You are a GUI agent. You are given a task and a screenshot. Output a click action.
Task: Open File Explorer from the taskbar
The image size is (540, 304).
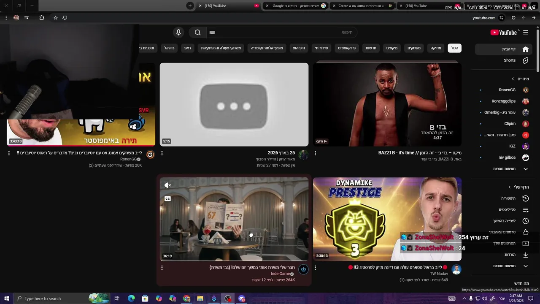[200, 299]
